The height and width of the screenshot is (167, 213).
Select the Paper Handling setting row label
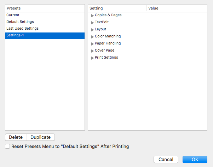pyautogui.click(x=108, y=43)
